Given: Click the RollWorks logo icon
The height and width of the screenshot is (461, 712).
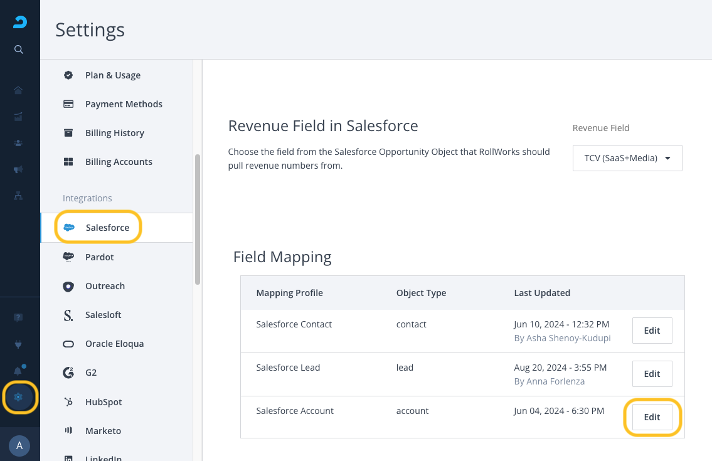Looking at the screenshot, I should click(x=19, y=23).
